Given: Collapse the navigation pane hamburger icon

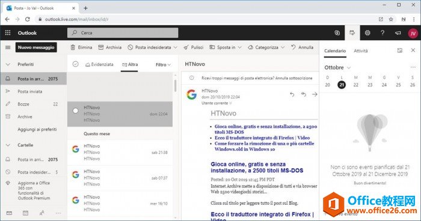Looking at the screenshot, I should [x=8, y=47].
